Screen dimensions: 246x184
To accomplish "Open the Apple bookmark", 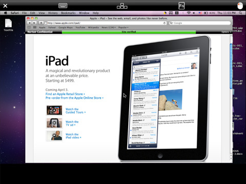I will coord(42,28).
